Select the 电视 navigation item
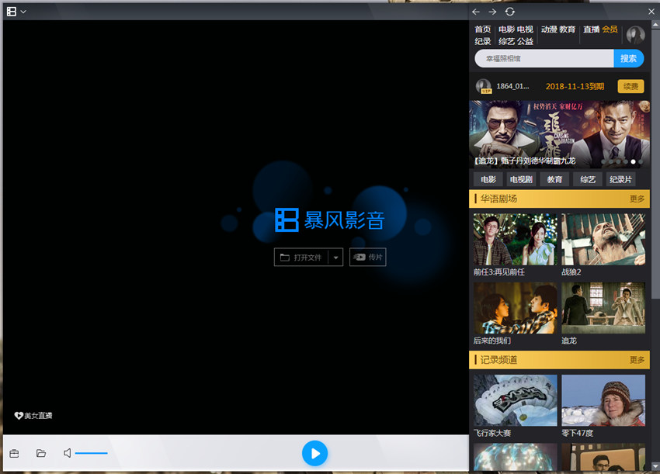Viewport: 660px width, 474px height. pos(525,29)
